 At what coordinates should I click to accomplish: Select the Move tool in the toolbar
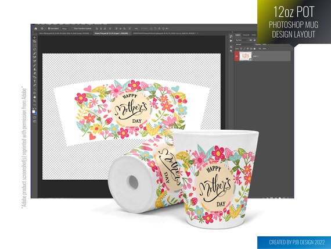34,38
